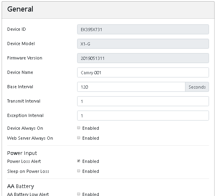Click the Enabled label for Web Server Always On
Screen dimensions: 217x196
point(91,138)
